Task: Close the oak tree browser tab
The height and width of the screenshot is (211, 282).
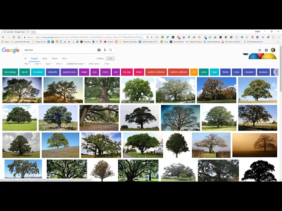Action: coord(28,32)
